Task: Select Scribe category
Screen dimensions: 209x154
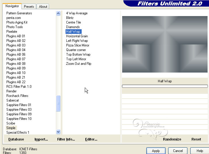Action: click(x=11, y=123)
